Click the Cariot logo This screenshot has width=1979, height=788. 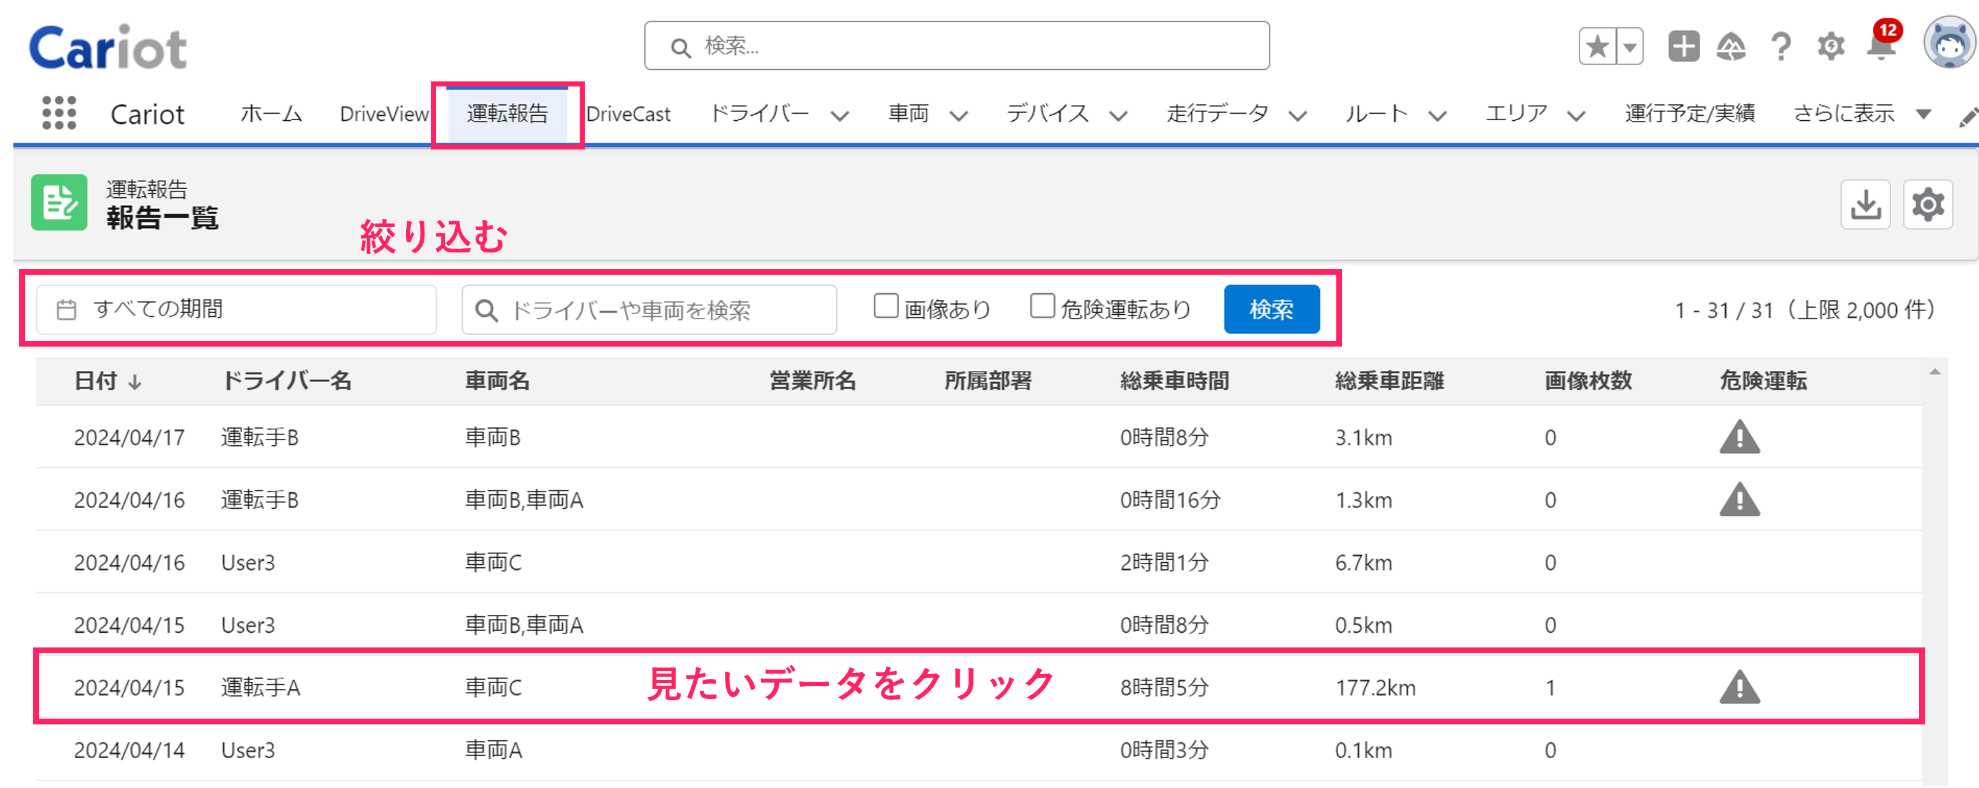pyautogui.click(x=108, y=48)
